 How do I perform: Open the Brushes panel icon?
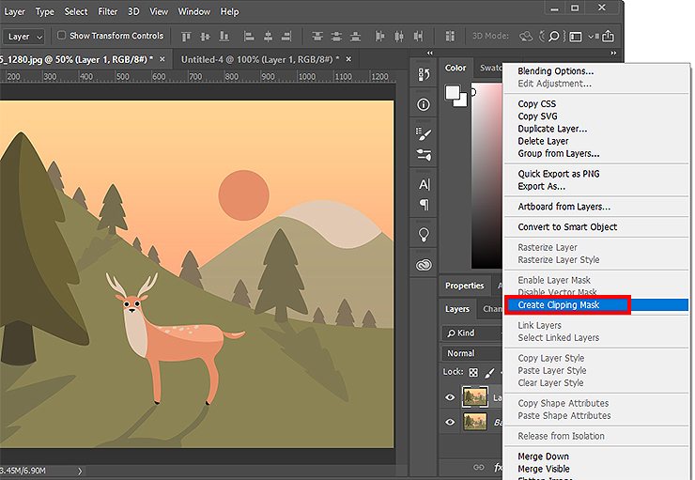click(x=424, y=133)
